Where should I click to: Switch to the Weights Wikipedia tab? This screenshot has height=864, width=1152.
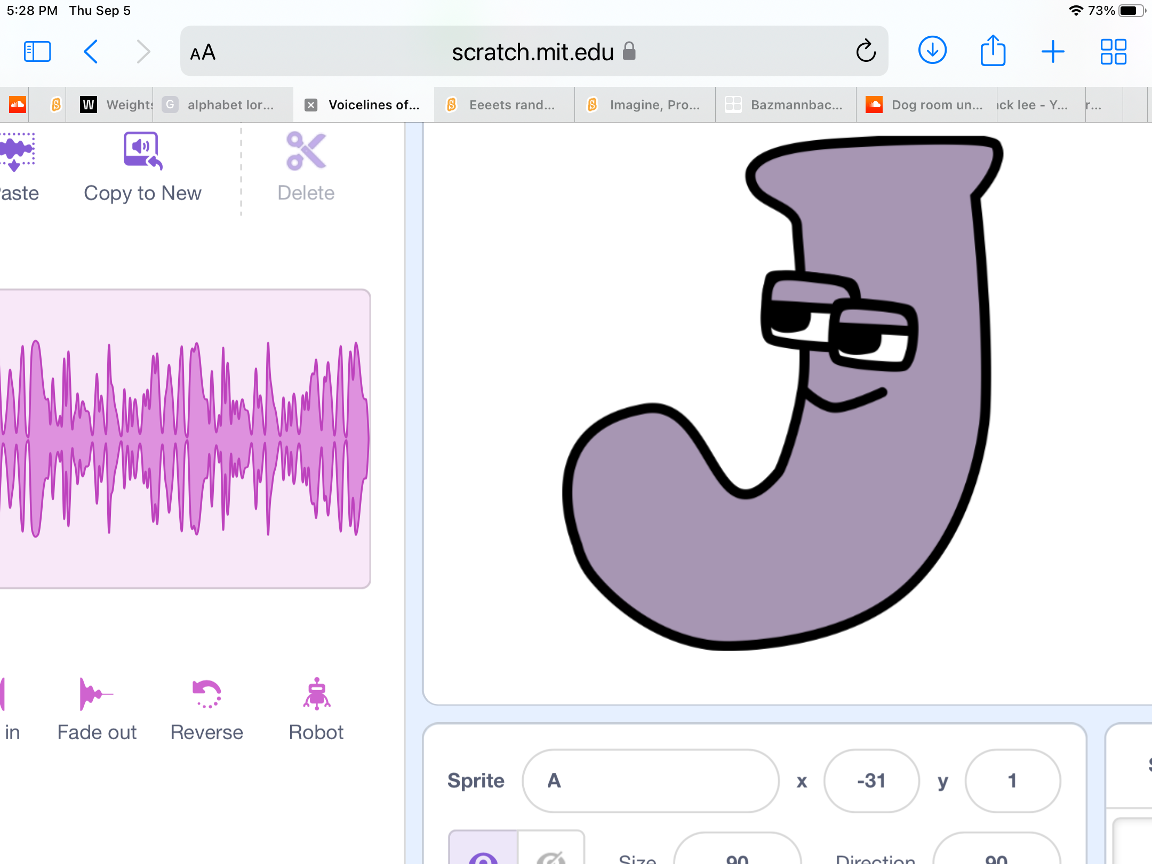pyautogui.click(x=109, y=105)
